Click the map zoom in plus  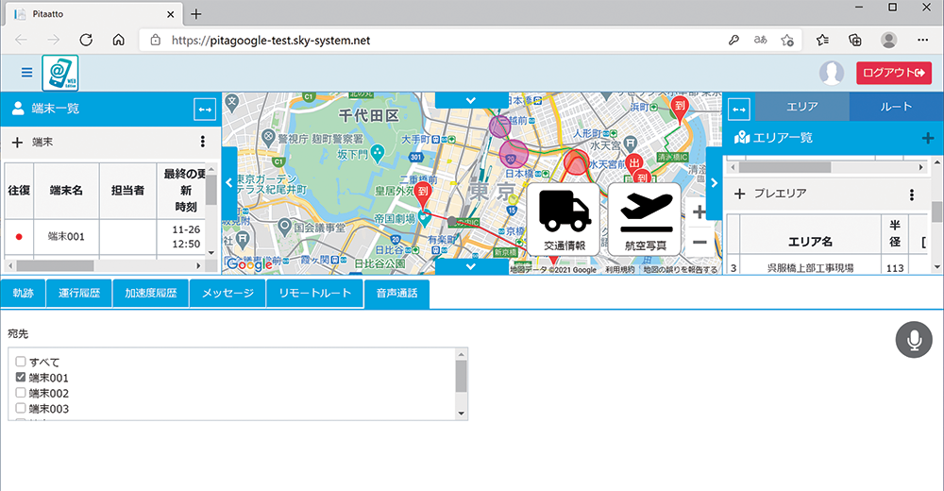coord(699,212)
